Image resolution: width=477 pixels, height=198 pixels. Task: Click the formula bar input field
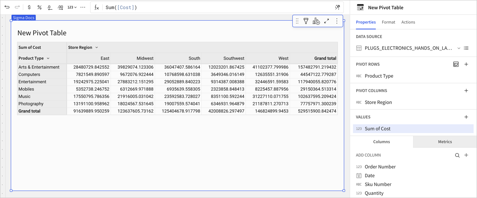(x=217, y=7)
